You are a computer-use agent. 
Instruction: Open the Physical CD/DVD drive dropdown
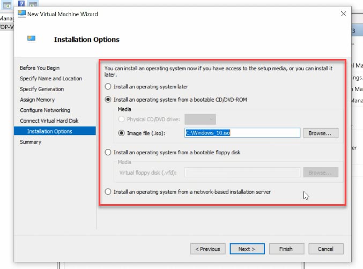point(200,119)
